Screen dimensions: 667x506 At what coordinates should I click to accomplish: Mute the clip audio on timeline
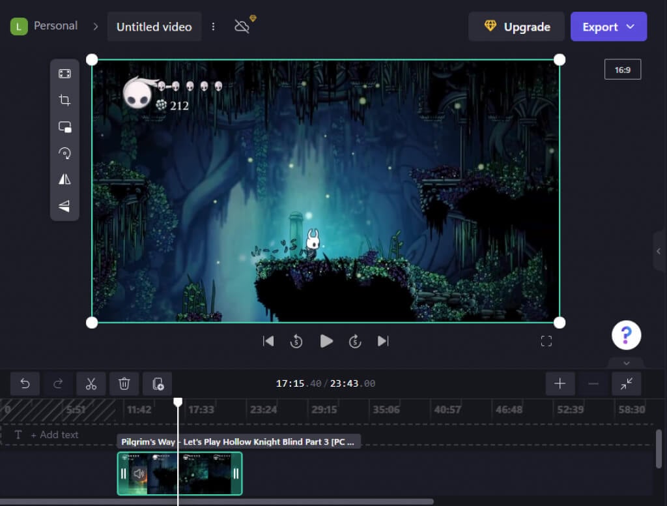click(x=139, y=473)
